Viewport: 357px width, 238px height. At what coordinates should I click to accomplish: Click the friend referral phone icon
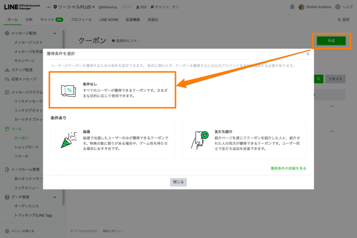pos(199,140)
